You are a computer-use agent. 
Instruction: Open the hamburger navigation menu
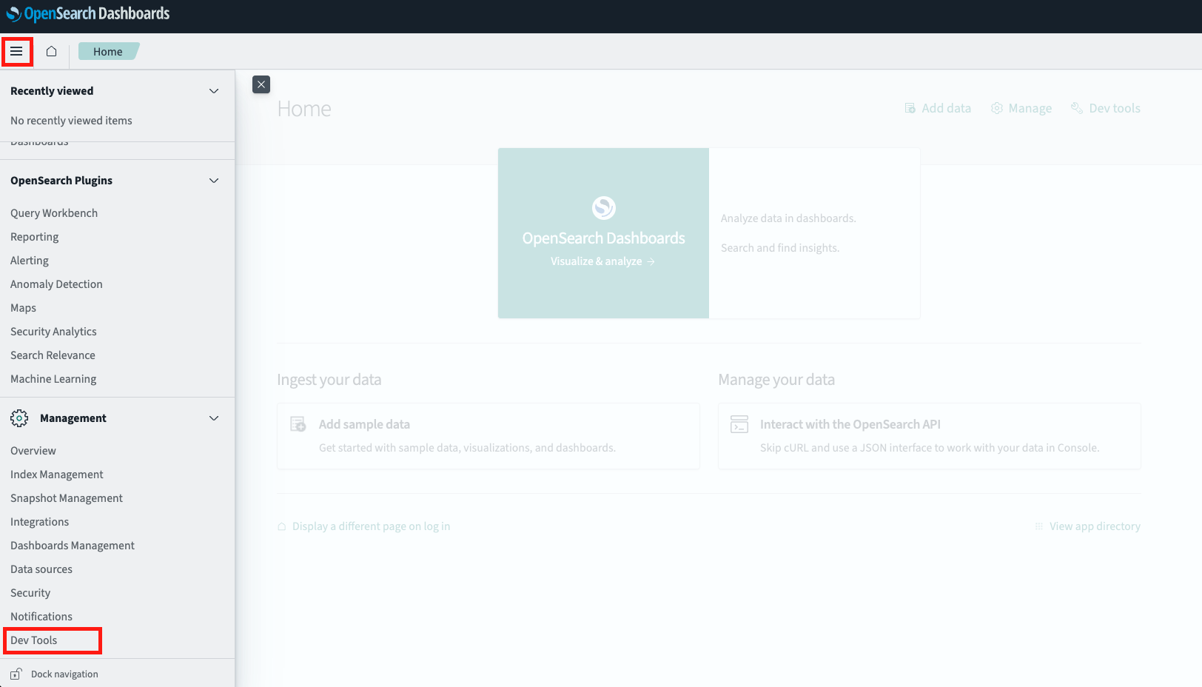(17, 51)
